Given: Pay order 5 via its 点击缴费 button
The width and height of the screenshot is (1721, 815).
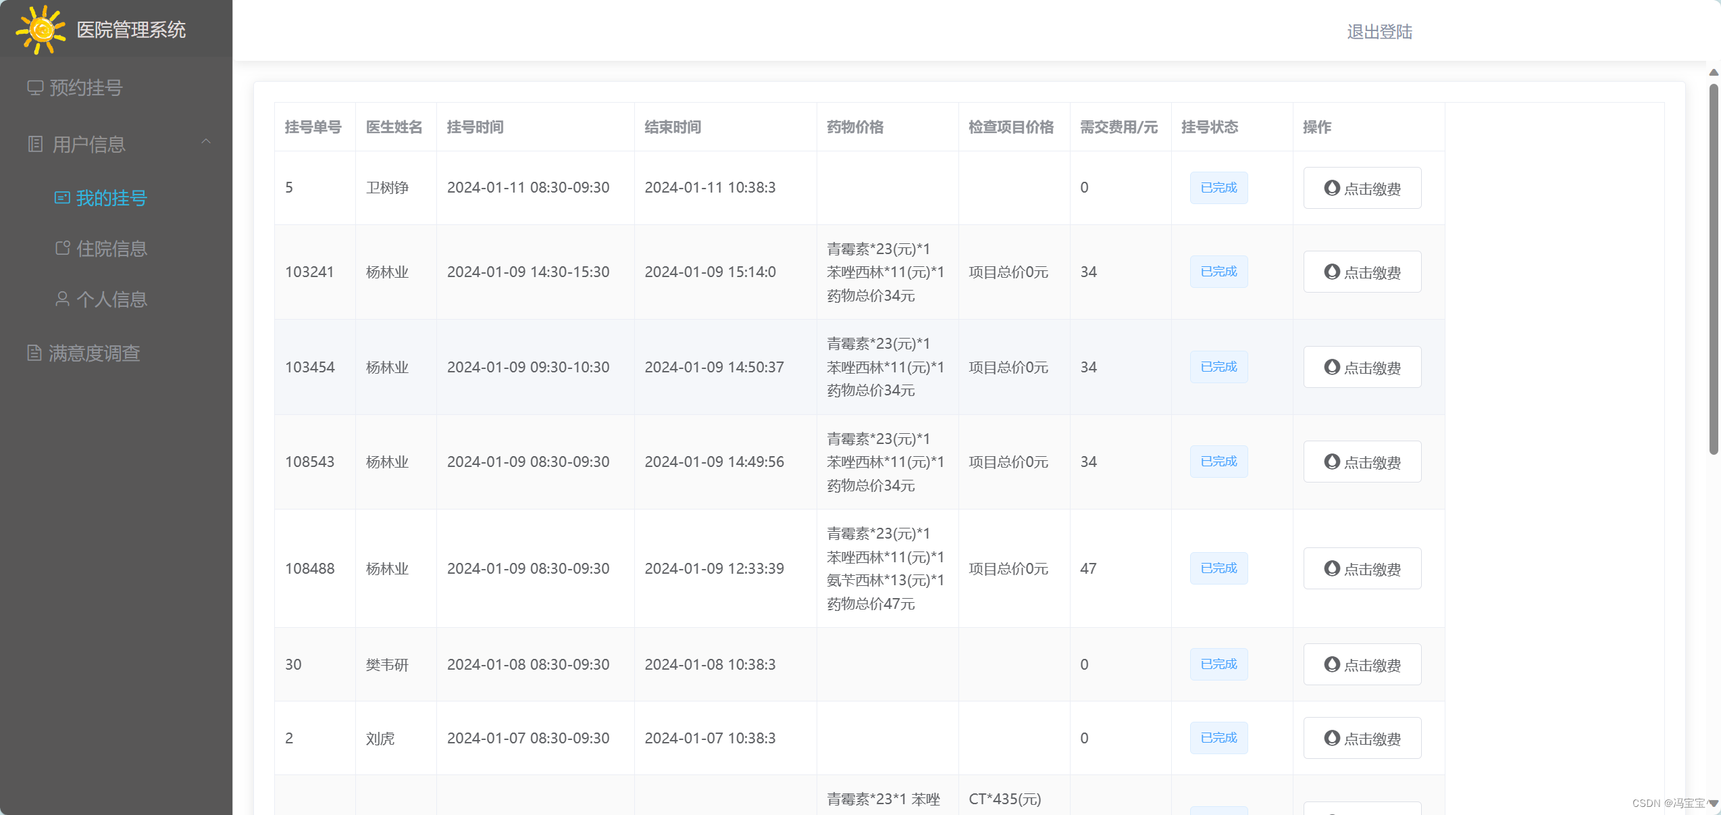Looking at the screenshot, I should (x=1362, y=187).
